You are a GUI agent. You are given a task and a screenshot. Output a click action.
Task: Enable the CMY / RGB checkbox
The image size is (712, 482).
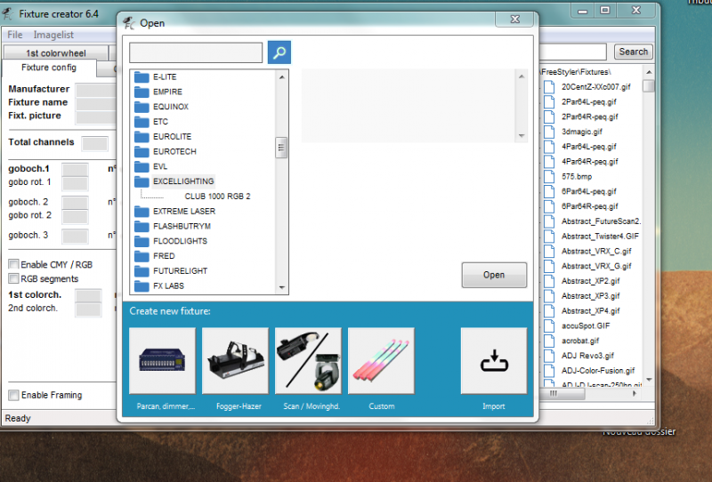[x=13, y=264]
